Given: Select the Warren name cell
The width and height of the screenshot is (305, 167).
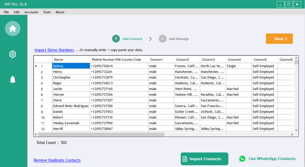Looking at the screenshot, I should [71, 94].
